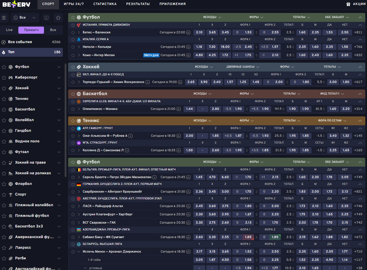This screenshot has width=367, height=270.
Task: Open АКЦИИ promotions link
Action: coord(359,4)
